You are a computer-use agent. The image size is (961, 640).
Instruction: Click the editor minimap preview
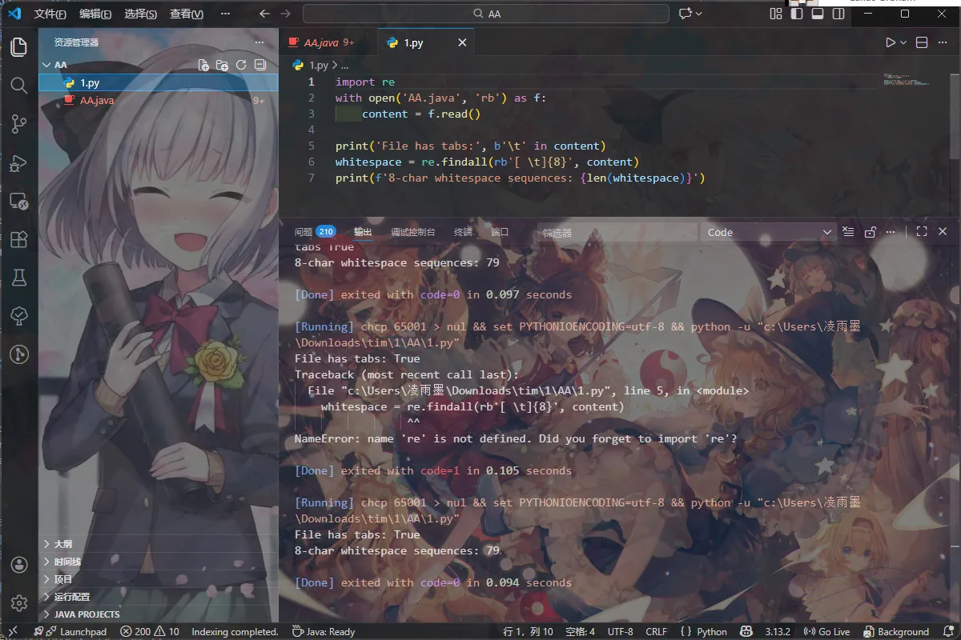point(907,80)
